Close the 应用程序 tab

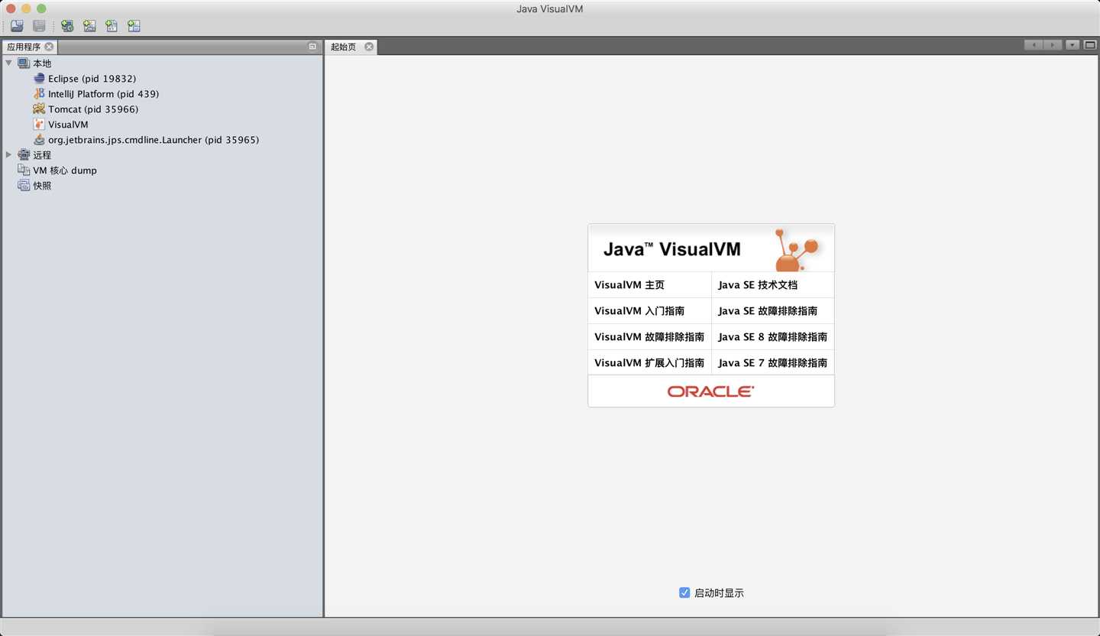click(49, 47)
